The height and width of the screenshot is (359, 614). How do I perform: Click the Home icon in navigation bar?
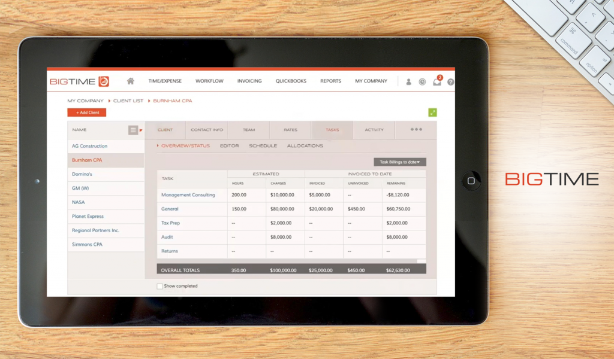tap(130, 81)
